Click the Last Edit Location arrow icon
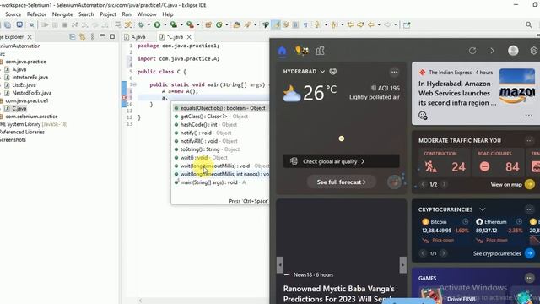This screenshot has height=304, width=540. pos(351,24)
